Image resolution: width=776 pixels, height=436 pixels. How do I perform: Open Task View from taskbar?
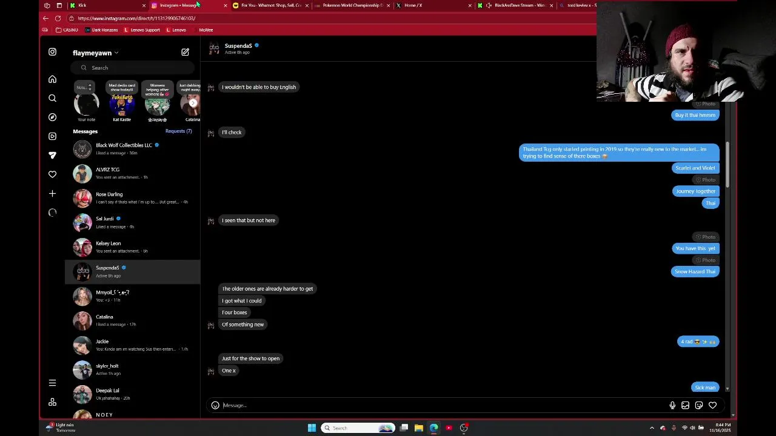point(404,428)
